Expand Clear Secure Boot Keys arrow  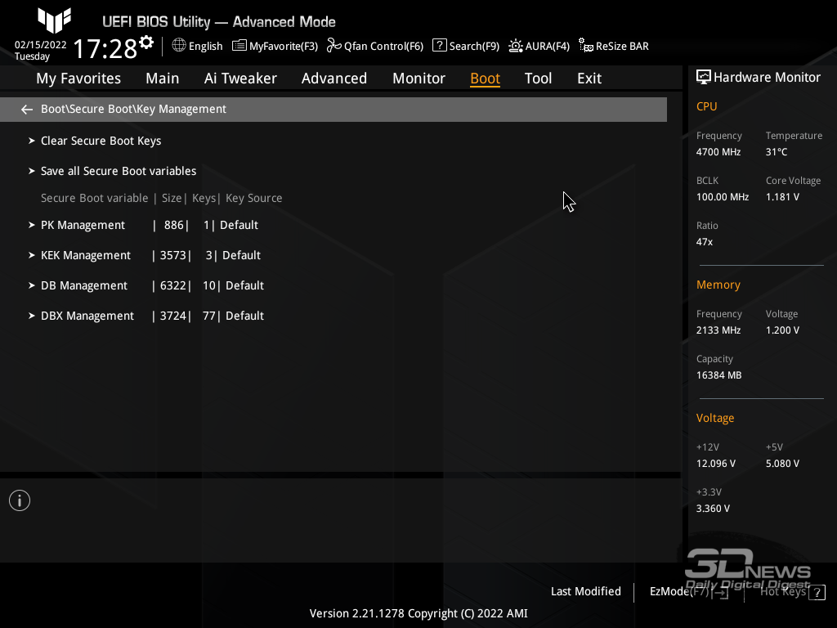coord(32,141)
